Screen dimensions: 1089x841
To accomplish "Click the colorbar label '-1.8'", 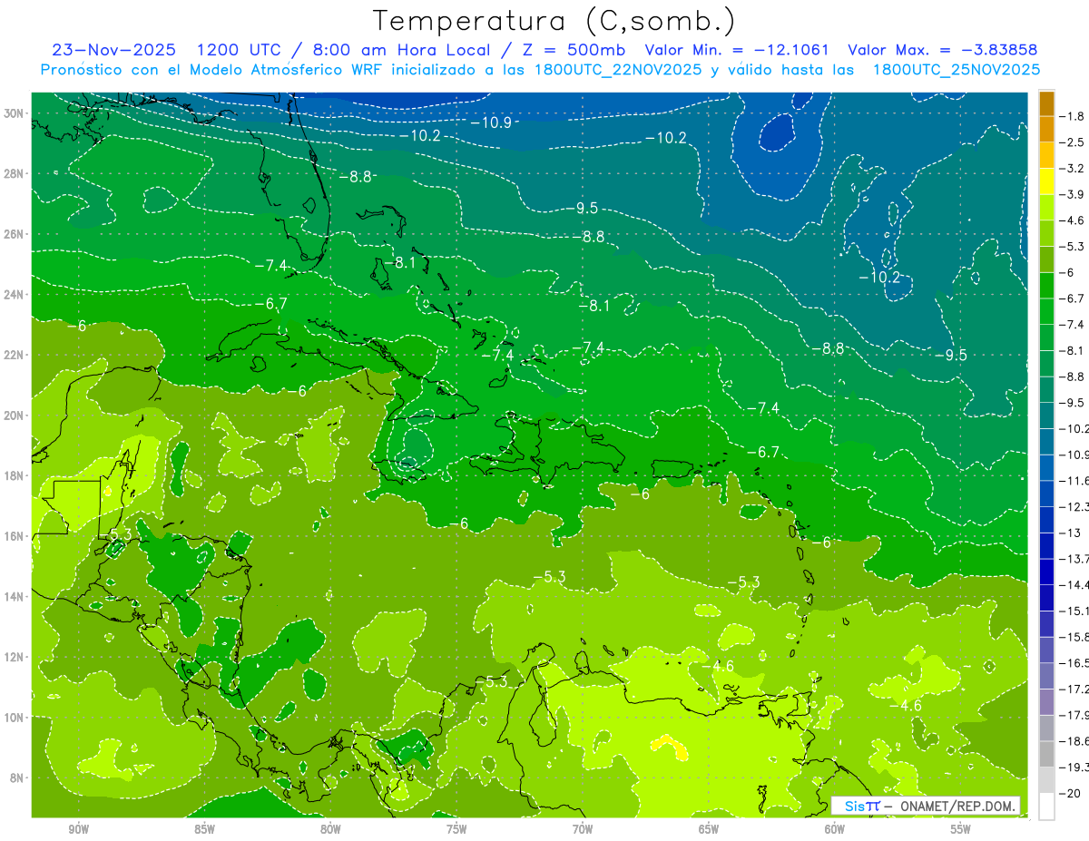I will [1074, 116].
